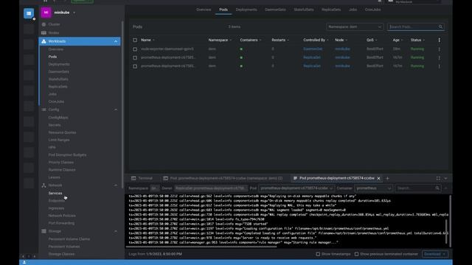Open Port Forwarding in the sidebar

click(x=61, y=223)
